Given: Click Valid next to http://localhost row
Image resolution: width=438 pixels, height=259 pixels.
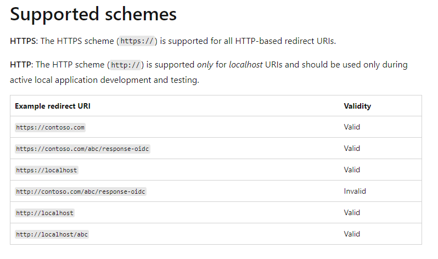Looking at the screenshot, I should pos(352,212).
